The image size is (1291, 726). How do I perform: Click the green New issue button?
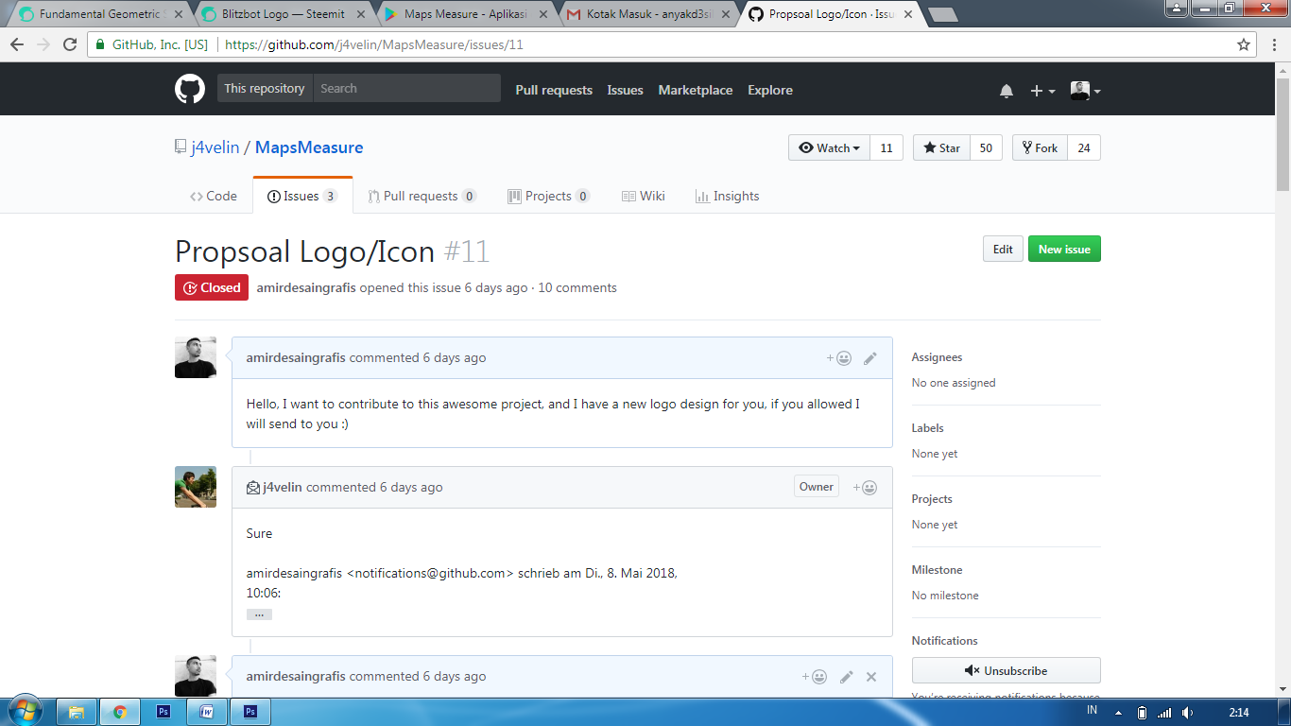pos(1064,250)
